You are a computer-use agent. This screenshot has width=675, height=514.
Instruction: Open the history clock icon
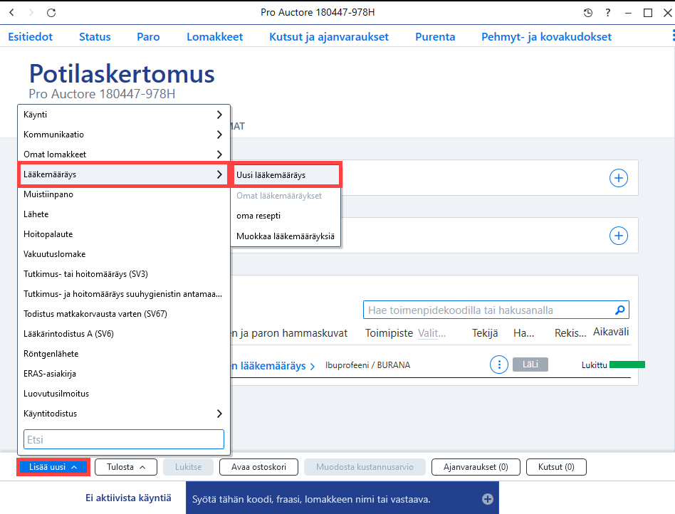[x=587, y=13]
